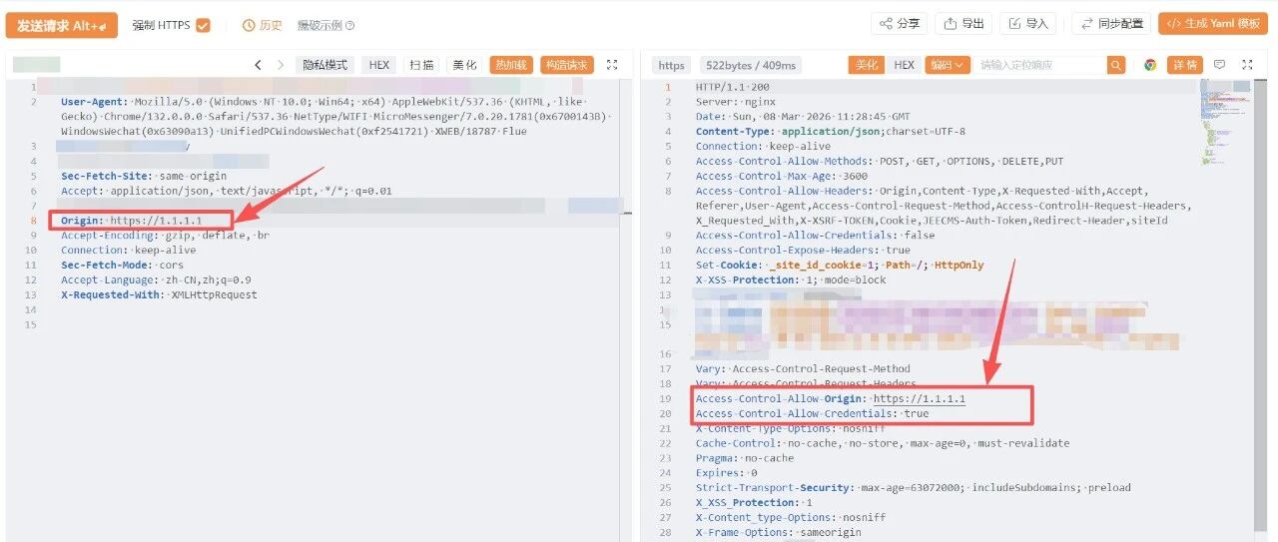Open the 编码 encoding dropdown
This screenshot has width=1278, height=542.
click(948, 65)
